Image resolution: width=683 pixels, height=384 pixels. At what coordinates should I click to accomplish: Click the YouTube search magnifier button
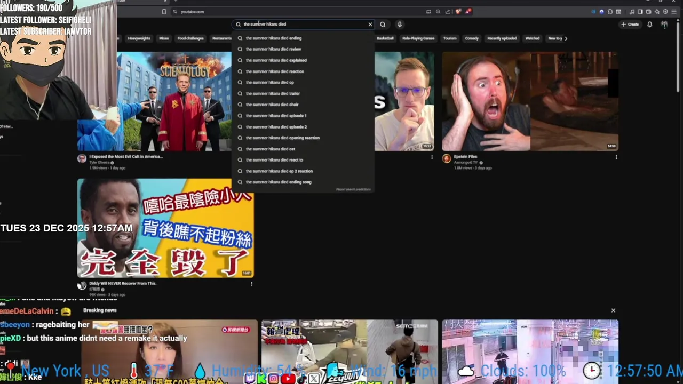click(x=383, y=24)
